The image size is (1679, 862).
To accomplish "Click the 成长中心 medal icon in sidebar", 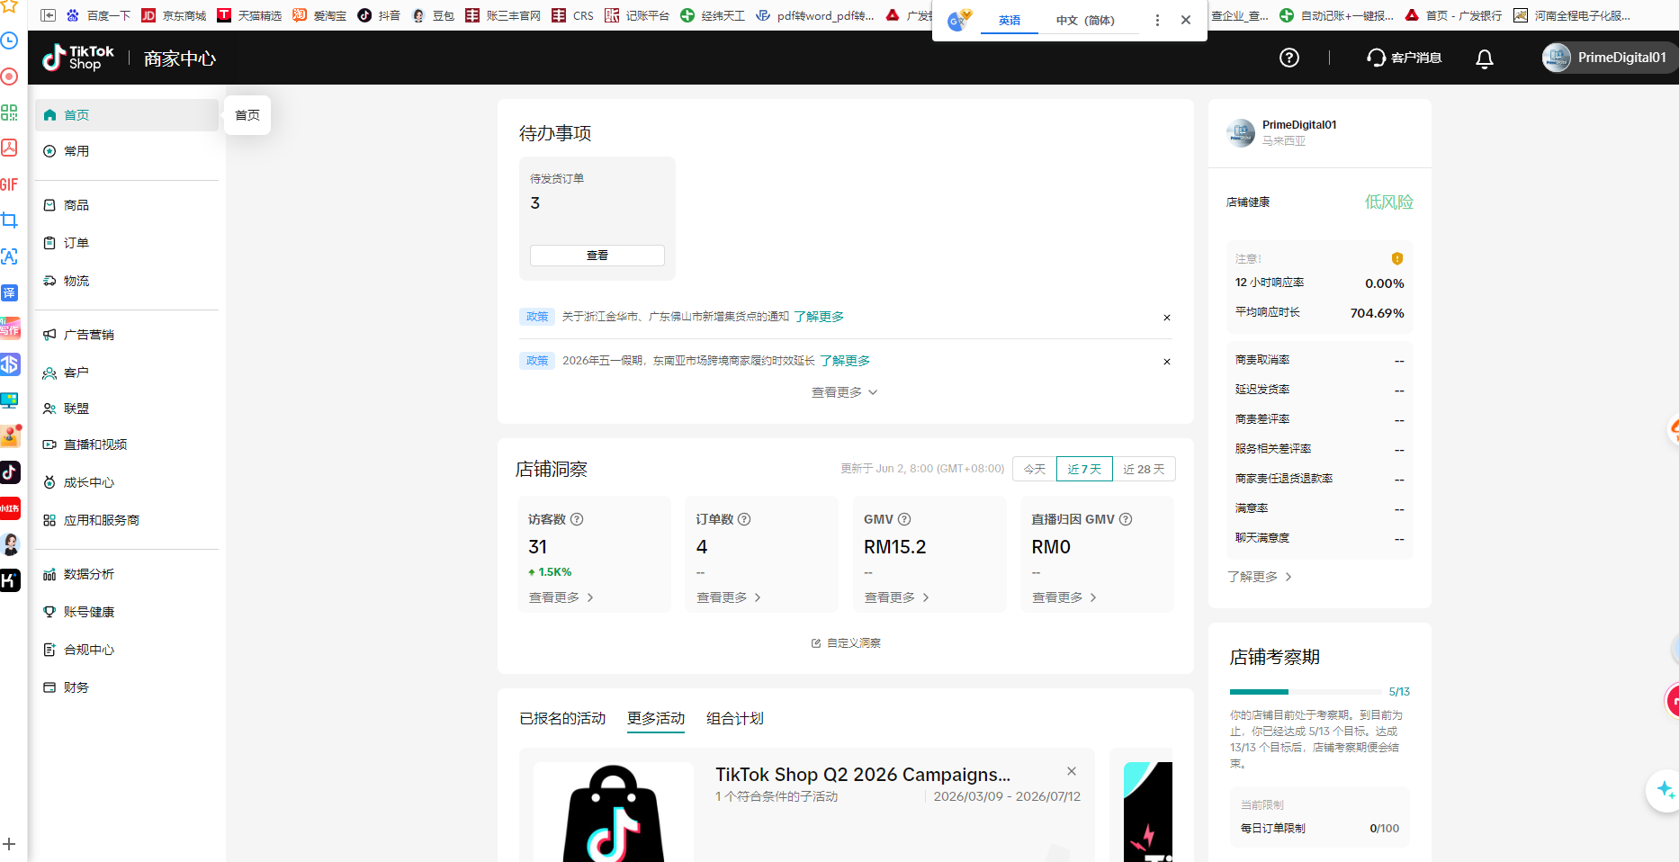I will pos(49,482).
